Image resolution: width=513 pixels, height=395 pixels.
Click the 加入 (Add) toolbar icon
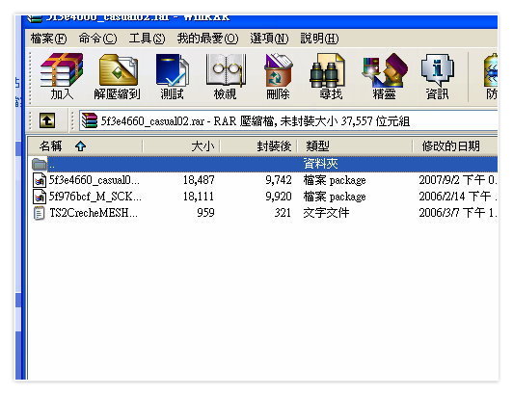tap(61, 76)
